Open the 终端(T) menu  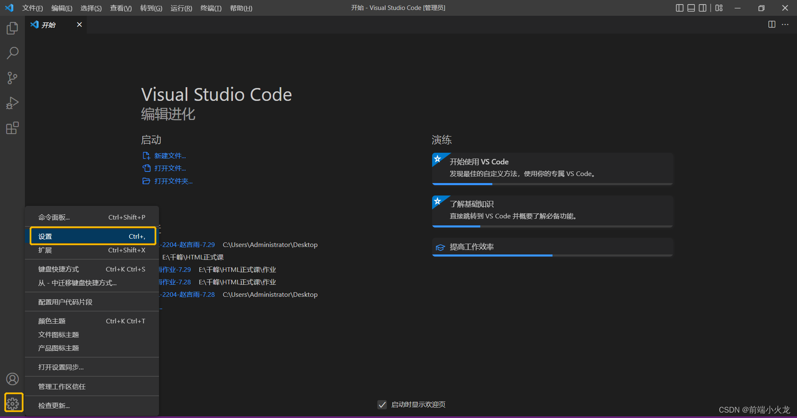211,8
